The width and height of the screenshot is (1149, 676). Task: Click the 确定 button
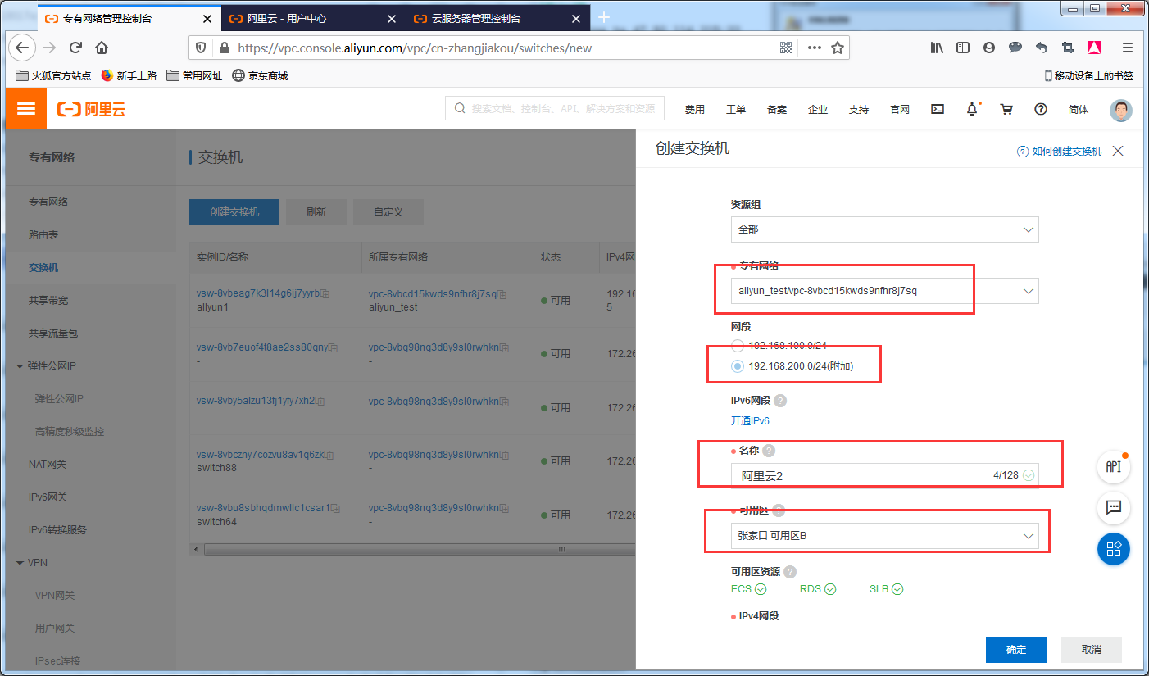tap(1015, 649)
